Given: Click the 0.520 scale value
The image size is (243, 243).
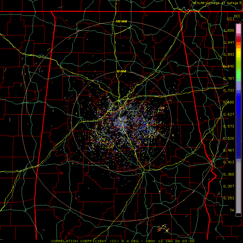Looking at the screenshot, I should (229, 139).
